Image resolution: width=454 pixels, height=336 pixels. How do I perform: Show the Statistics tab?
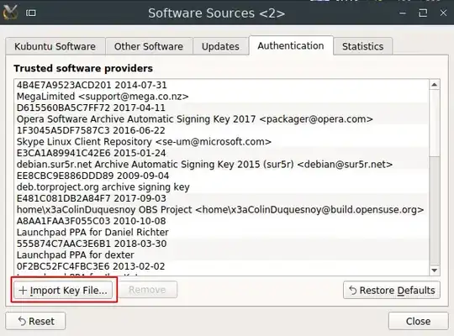tap(363, 46)
